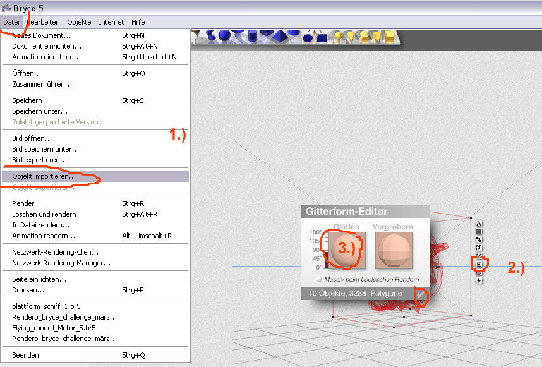Select Drucken menu entry
Screen dimensions: 542x367
pyautogui.click(x=95, y=290)
